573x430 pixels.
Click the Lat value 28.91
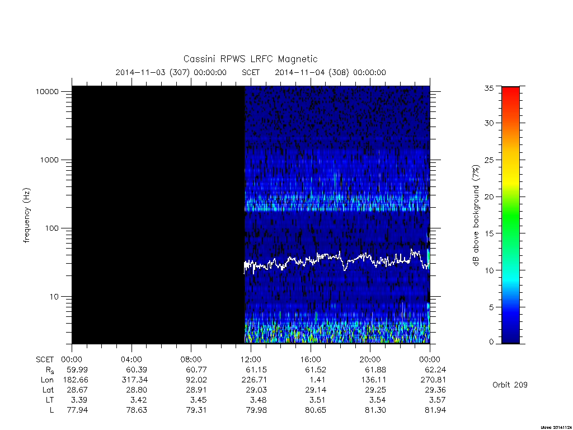pos(196,390)
